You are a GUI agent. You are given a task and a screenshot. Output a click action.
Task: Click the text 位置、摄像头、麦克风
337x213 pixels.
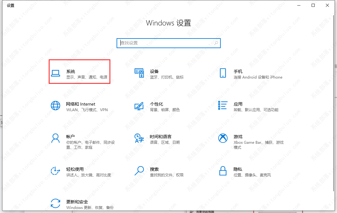[x=252, y=175]
